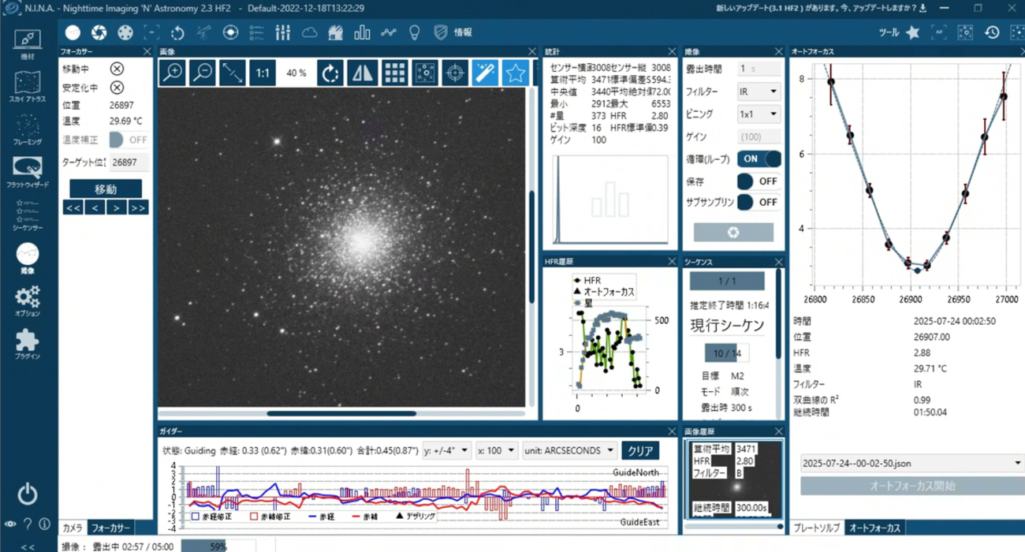Click the クリア button in guider panel

click(x=640, y=450)
